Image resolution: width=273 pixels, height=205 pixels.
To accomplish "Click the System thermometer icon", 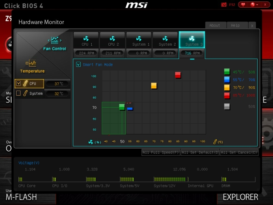I will pos(25,93).
